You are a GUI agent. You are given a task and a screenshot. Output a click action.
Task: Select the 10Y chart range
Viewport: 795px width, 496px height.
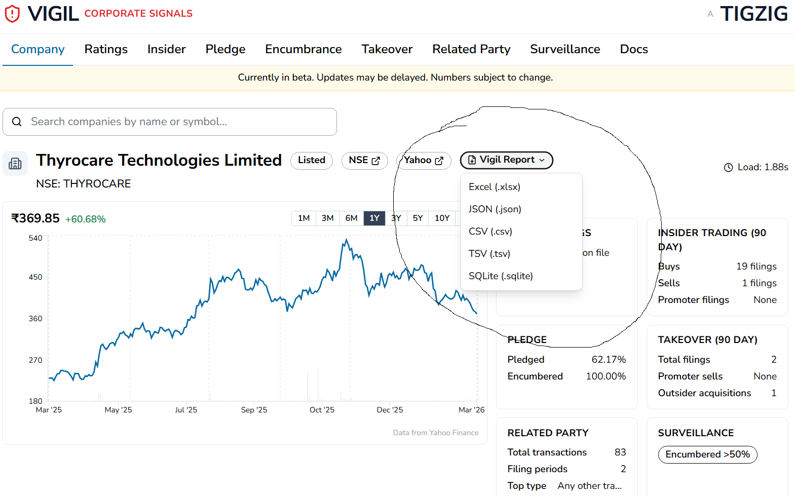442,218
